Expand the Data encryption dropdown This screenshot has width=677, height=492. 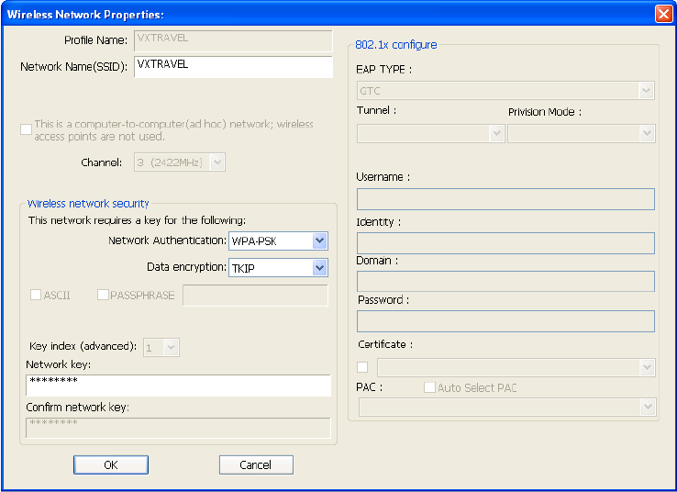click(x=319, y=268)
